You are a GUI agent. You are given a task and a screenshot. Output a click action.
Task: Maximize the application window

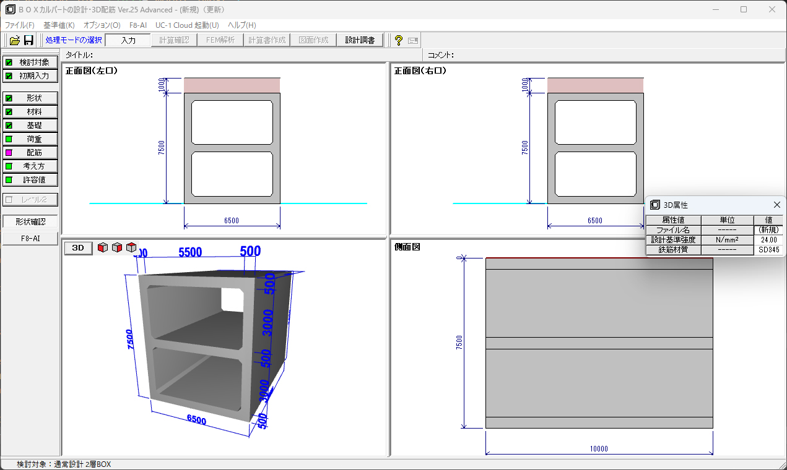point(744,9)
